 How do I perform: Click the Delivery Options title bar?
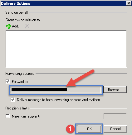click(x=63, y=3)
